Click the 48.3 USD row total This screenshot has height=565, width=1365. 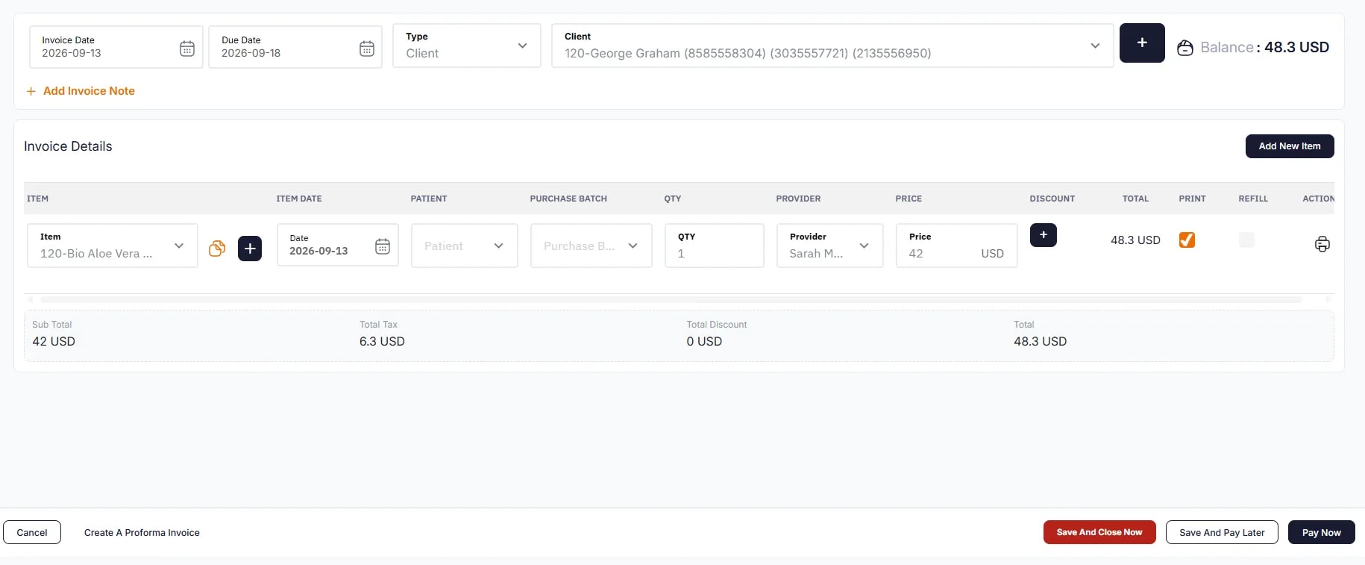(1135, 240)
